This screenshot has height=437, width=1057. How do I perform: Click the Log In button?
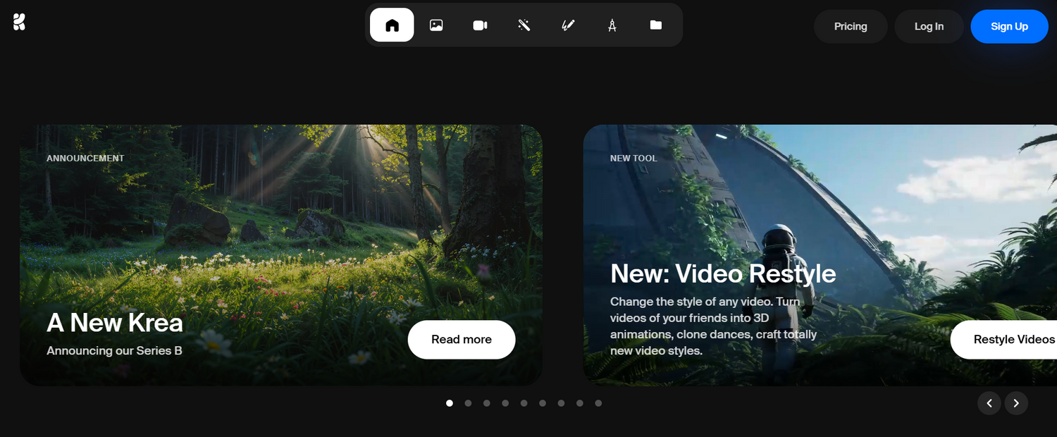point(929,26)
